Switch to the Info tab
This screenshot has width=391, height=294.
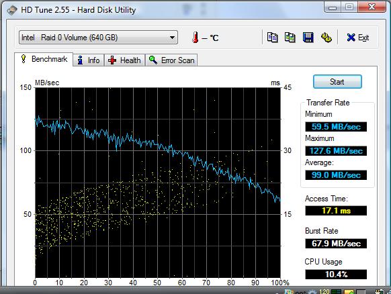pyautogui.click(x=89, y=60)
